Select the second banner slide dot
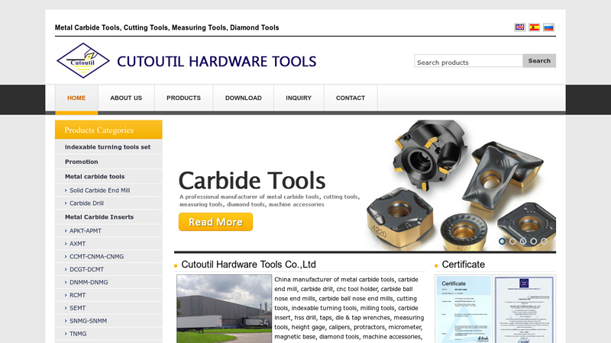 (x=512, y=241)
